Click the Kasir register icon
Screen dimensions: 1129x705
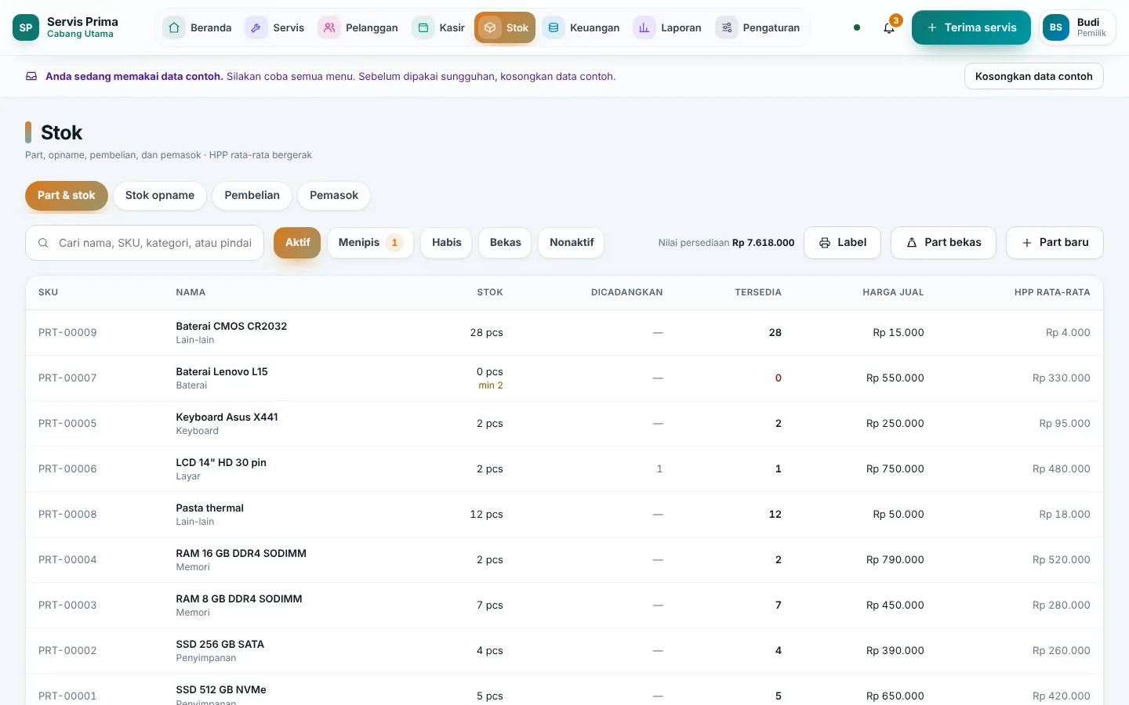pos(423,27)
